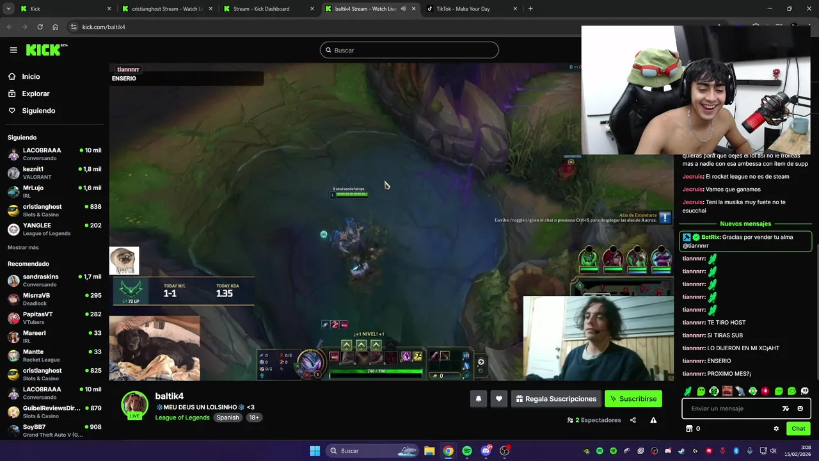819x461 pixels.
Task: Switch to the cristianghost Stream browser tab
Action: [x=168, y=9]
